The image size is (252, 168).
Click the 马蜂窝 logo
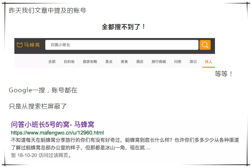tap(28, 45)
